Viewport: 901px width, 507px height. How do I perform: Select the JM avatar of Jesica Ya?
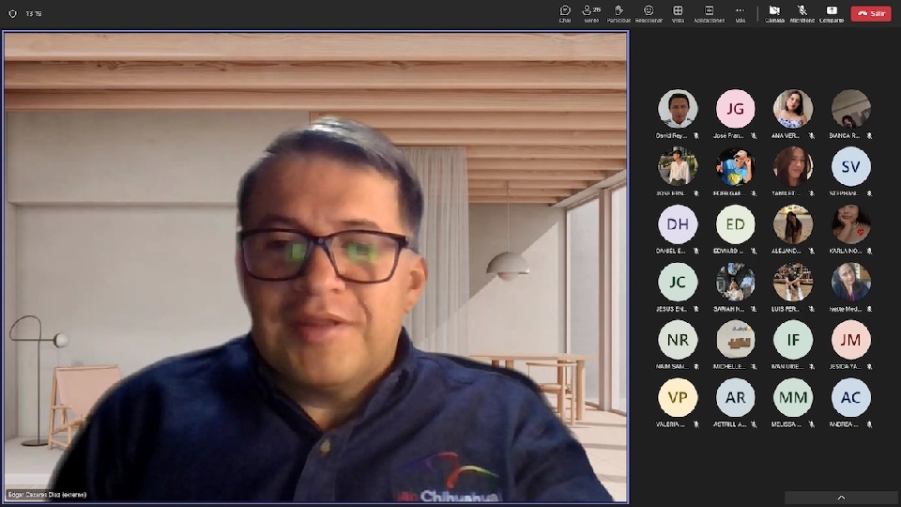[x=851, y=340]
